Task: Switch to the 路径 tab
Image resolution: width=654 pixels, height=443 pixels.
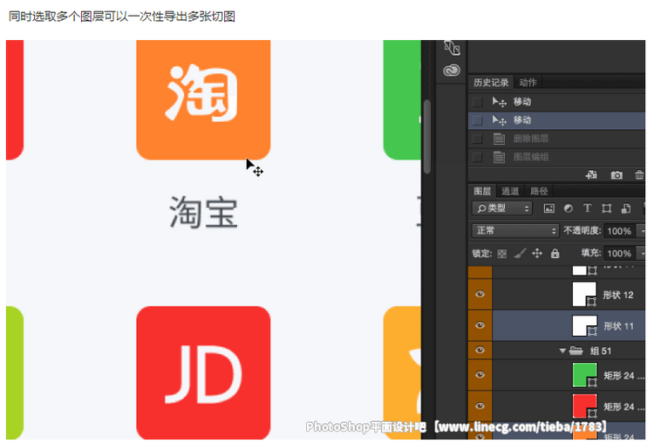Action: 539,191
